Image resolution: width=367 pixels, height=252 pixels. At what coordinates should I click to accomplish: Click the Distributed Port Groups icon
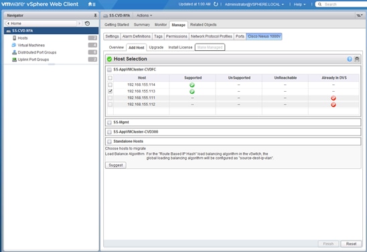[14, 52]
